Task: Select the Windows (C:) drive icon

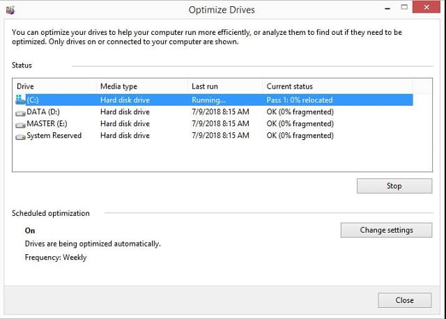Action: pos(20,100)
